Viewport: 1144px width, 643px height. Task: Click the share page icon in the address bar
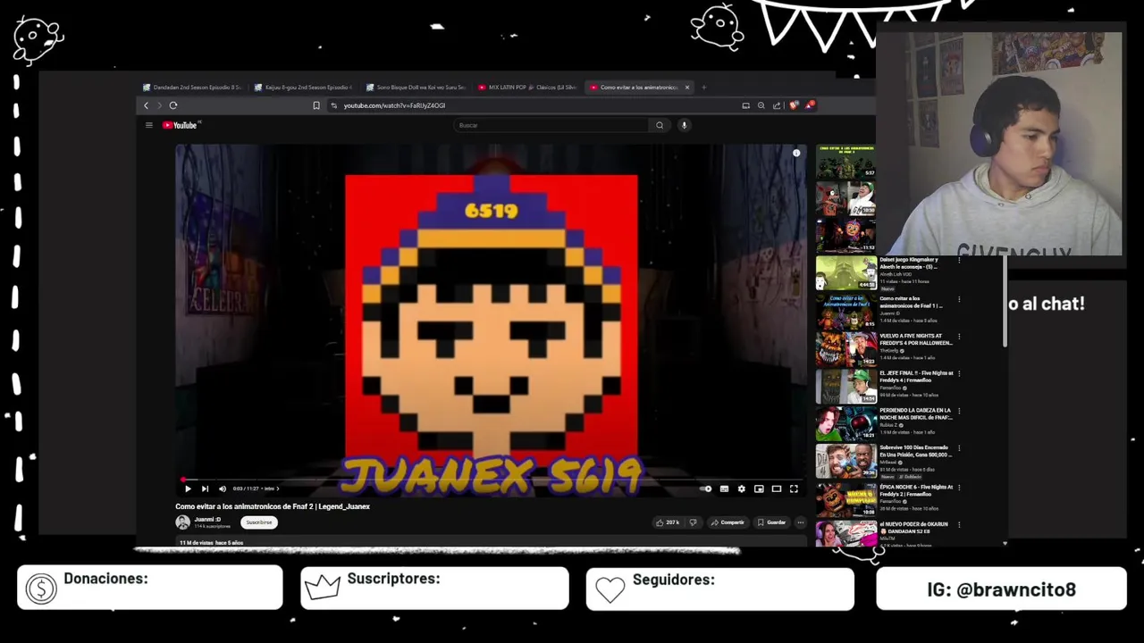777,105
